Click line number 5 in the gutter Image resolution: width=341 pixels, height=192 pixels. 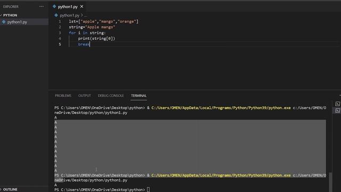point(60,44)
